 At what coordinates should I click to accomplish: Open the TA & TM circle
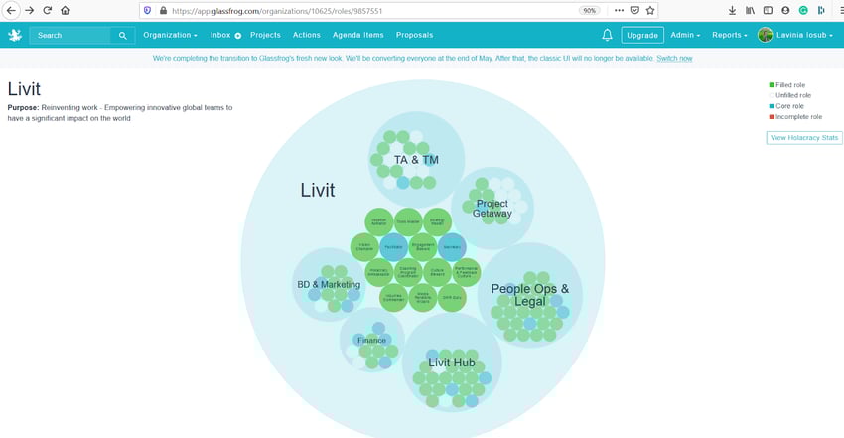[416, 160]
